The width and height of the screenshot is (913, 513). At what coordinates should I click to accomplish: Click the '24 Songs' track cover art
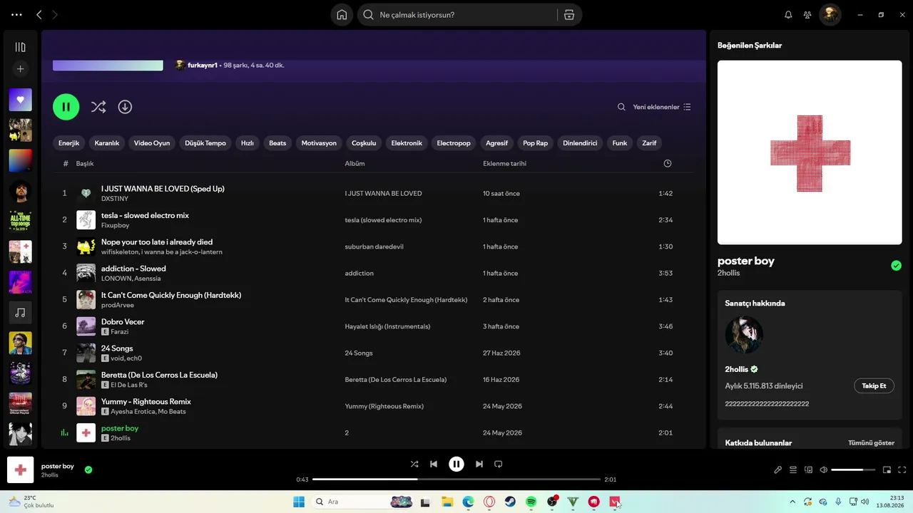86,353
